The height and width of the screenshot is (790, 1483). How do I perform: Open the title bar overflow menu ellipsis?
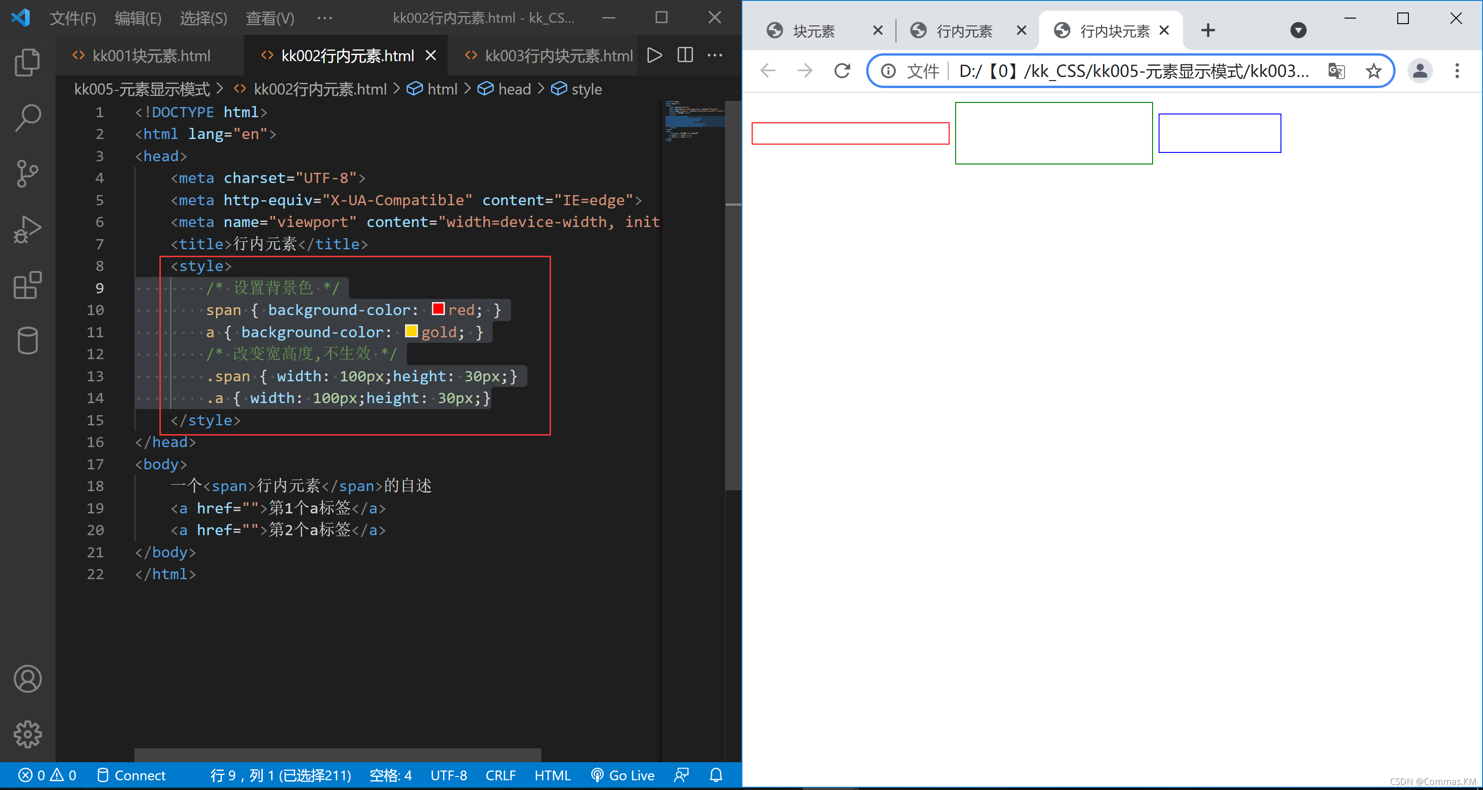[325, 18]
